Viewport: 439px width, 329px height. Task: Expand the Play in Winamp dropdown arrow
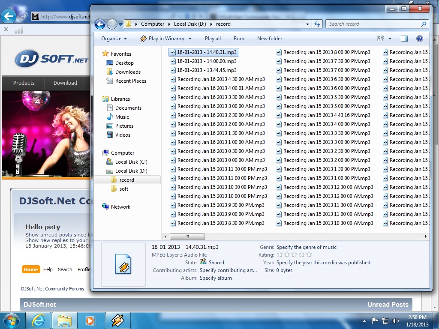pos(190,39)
